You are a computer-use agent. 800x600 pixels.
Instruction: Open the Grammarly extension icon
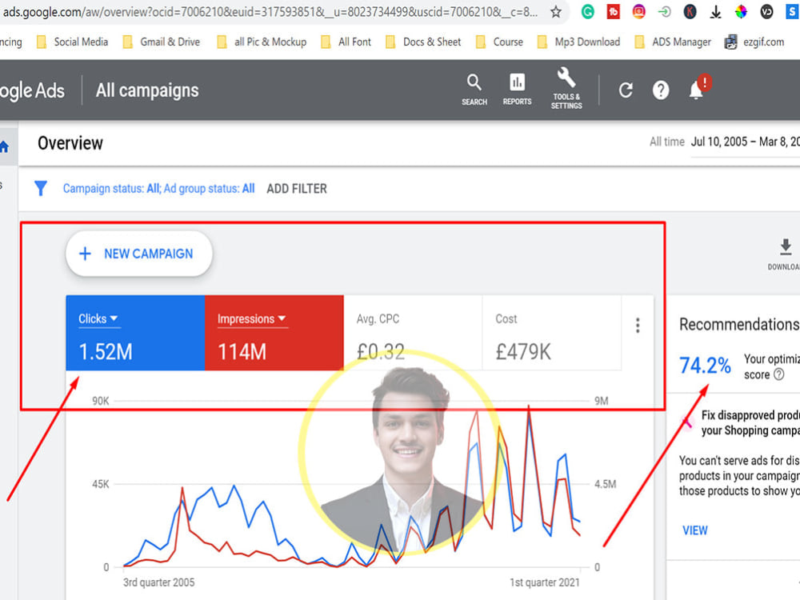pos(588,12)
